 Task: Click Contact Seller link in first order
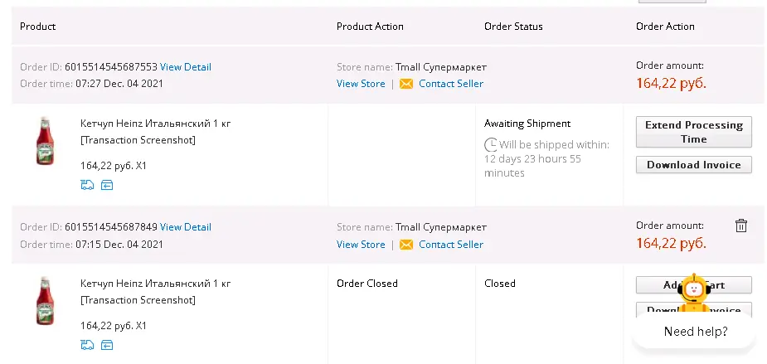451,84
